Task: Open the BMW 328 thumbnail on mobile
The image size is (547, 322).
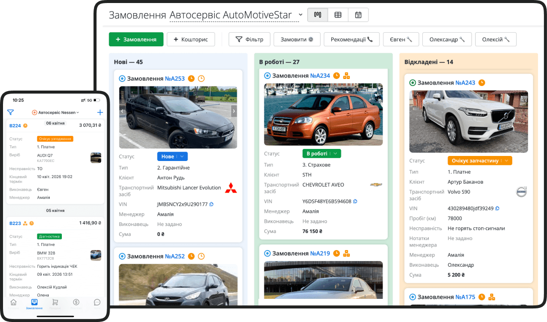Action: pyautogui.click(x=96, y=255)
